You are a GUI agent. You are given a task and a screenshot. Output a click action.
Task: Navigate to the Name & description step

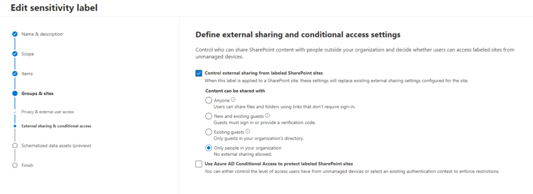tap(42, 34)
